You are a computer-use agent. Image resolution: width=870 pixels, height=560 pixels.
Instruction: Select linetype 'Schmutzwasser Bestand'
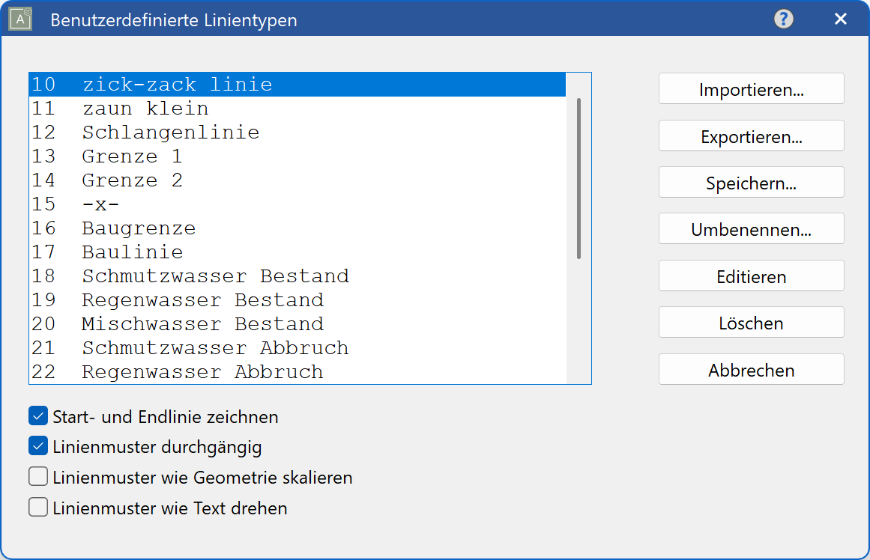(x=216, y=276)
